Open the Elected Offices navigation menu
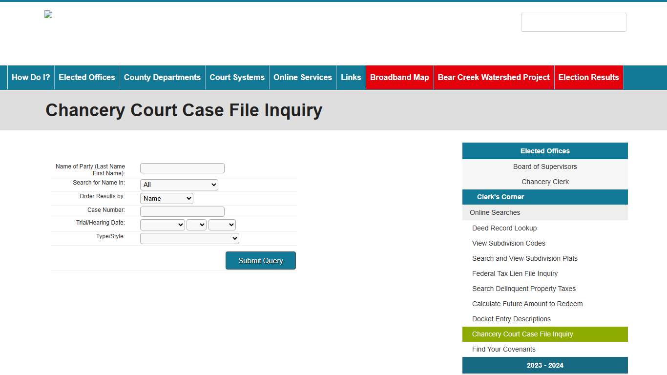The image size is (667, 375). pyautogui.click(x=86, y=77)
